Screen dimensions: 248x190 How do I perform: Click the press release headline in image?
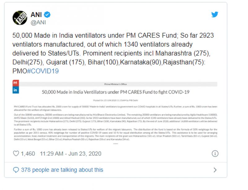point(115,92)
